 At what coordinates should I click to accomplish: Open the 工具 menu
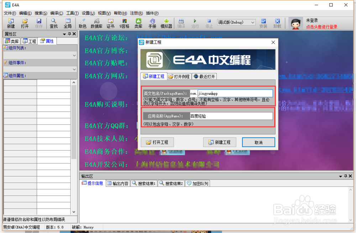click(x=72, y=13)
